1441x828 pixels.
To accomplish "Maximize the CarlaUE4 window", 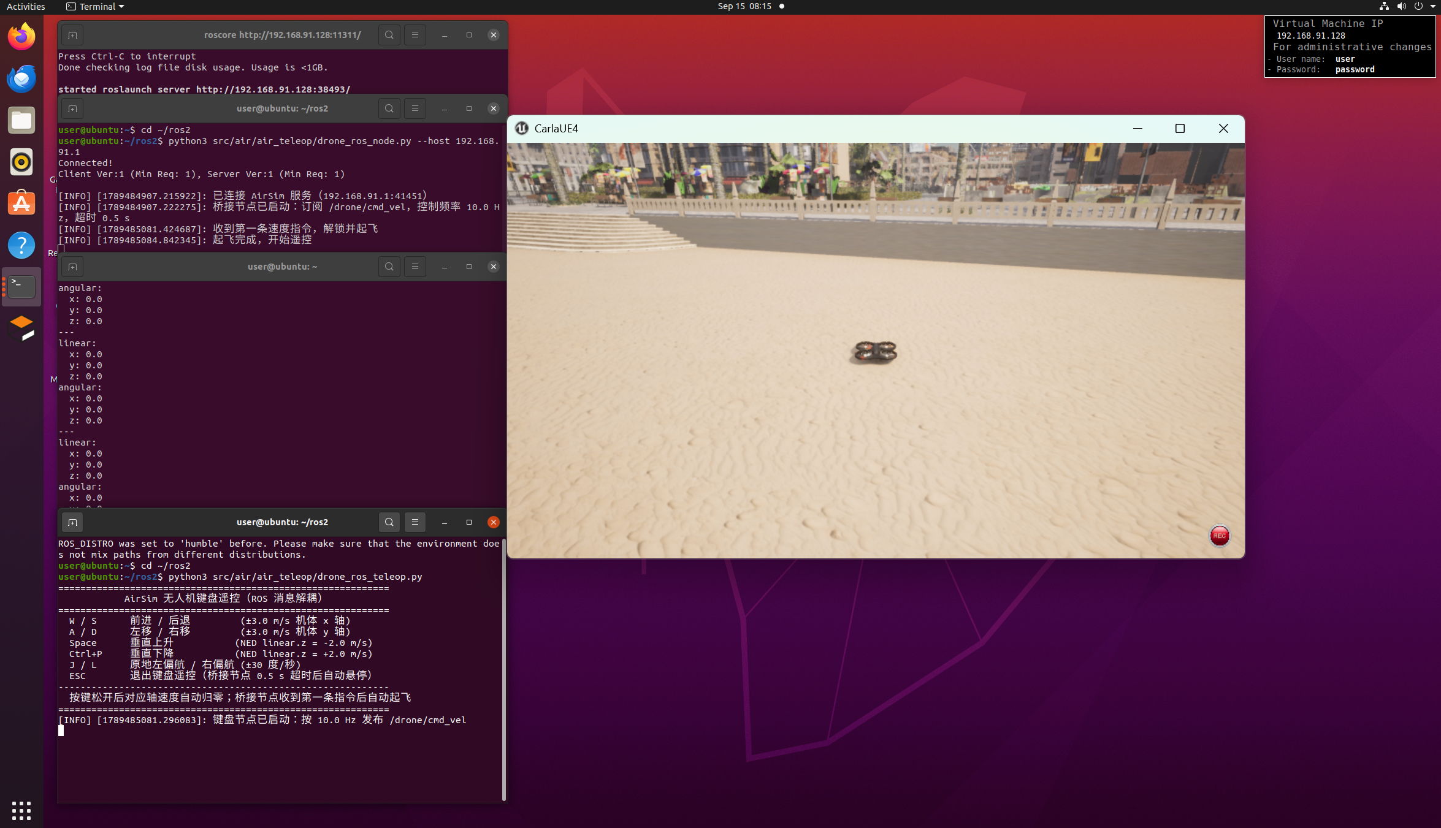I will [x=1180, y=128].
